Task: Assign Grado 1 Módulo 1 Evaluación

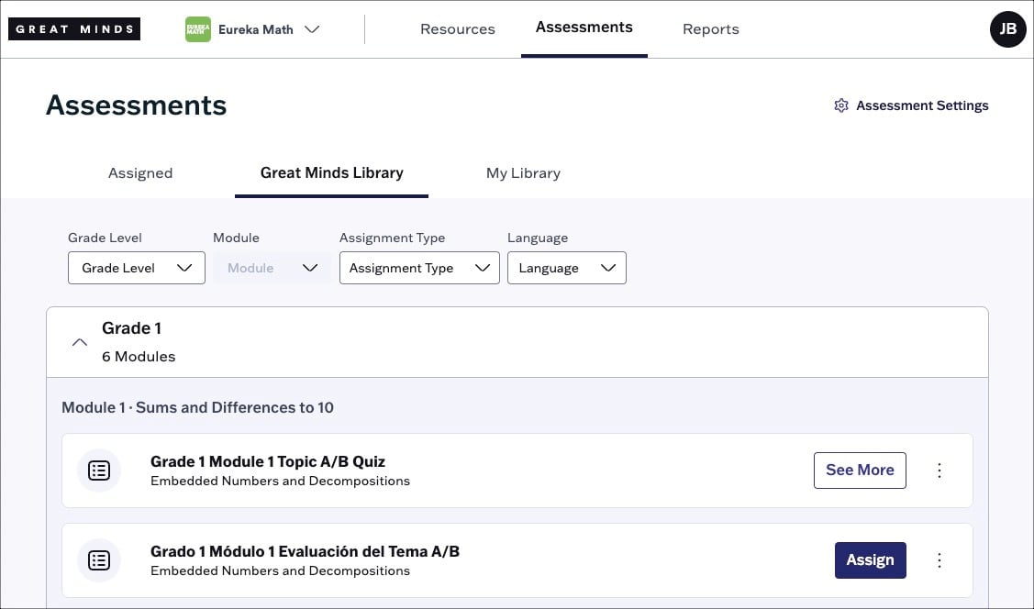Action: point(870,560)
